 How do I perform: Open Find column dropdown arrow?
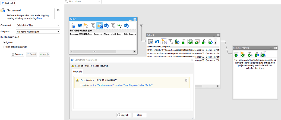(99, 1)
